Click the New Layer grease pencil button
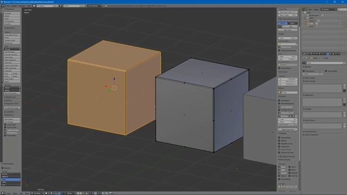The image size is (347, 195). click(288, 30)
